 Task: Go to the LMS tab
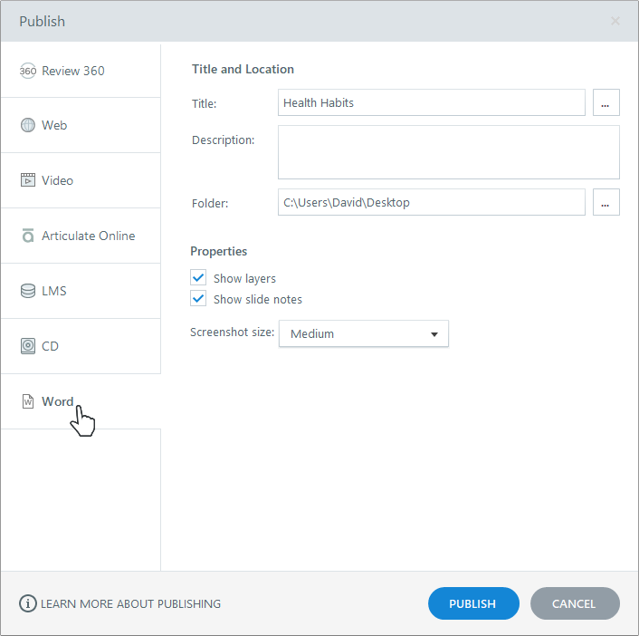pos(81,291)
